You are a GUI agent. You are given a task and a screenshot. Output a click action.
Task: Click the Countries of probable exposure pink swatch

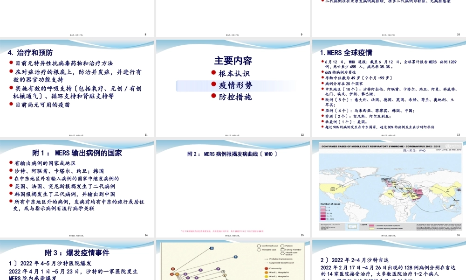coord(371,225)
